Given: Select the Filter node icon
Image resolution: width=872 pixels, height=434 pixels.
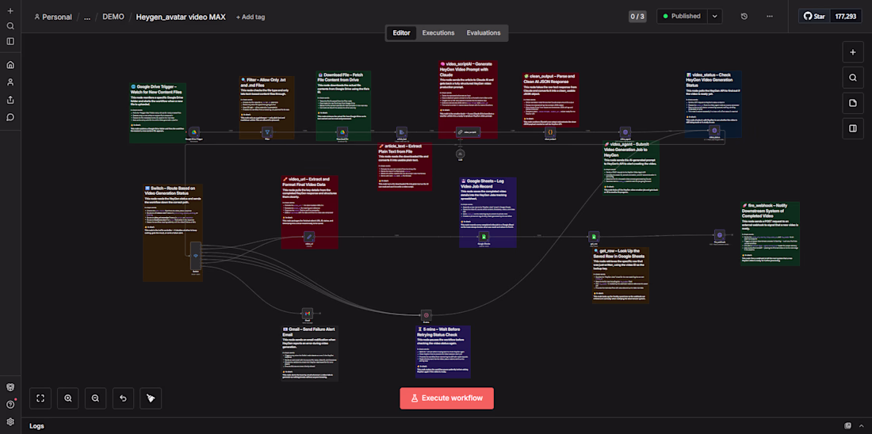Looking at the screenshot, I should click(x=267, y=132).
